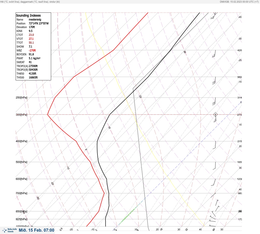Click the 314 height label on the right edge
Screen dimensions: 260x234
click(x=240, y=97)
